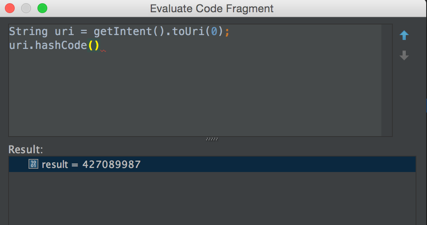Close the Evaluate Code Fragment window
427x225 pixels.
click(x=10, y=8)
